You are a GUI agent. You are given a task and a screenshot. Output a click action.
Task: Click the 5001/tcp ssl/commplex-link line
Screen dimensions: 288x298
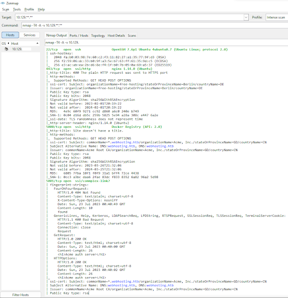tap(78, 181)
